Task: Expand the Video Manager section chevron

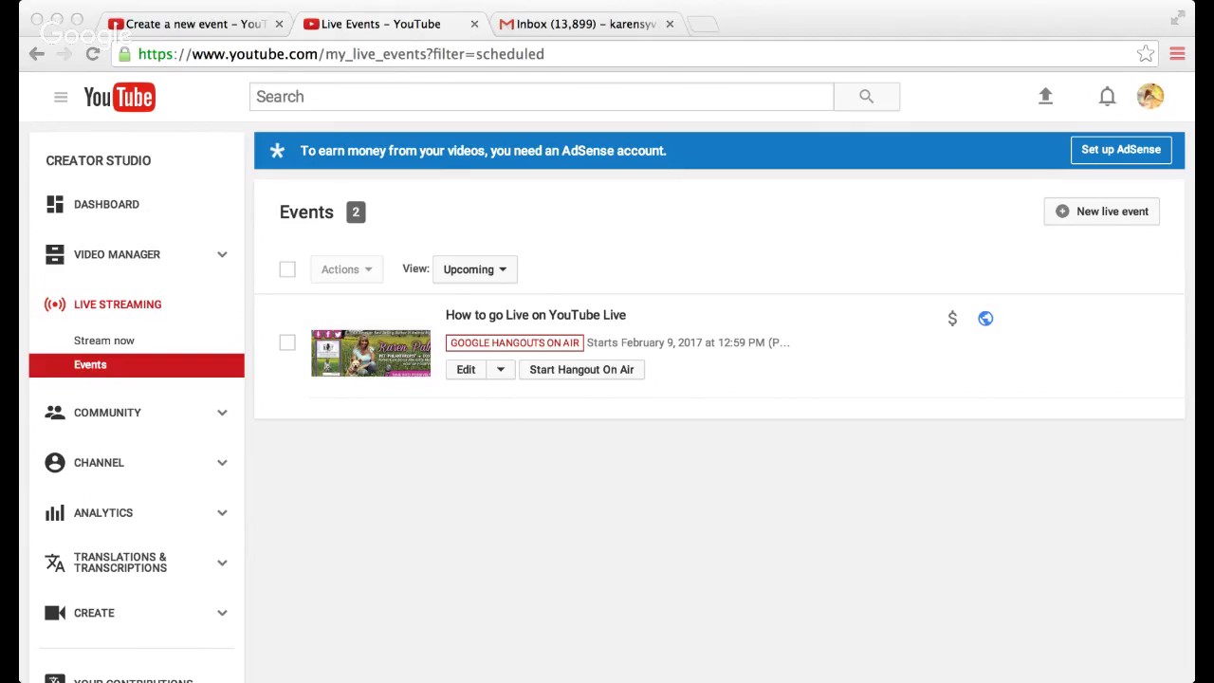Action: 222,254
